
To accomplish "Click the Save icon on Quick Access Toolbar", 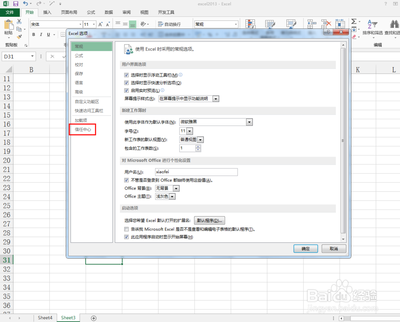I will (x=15, y=4).
